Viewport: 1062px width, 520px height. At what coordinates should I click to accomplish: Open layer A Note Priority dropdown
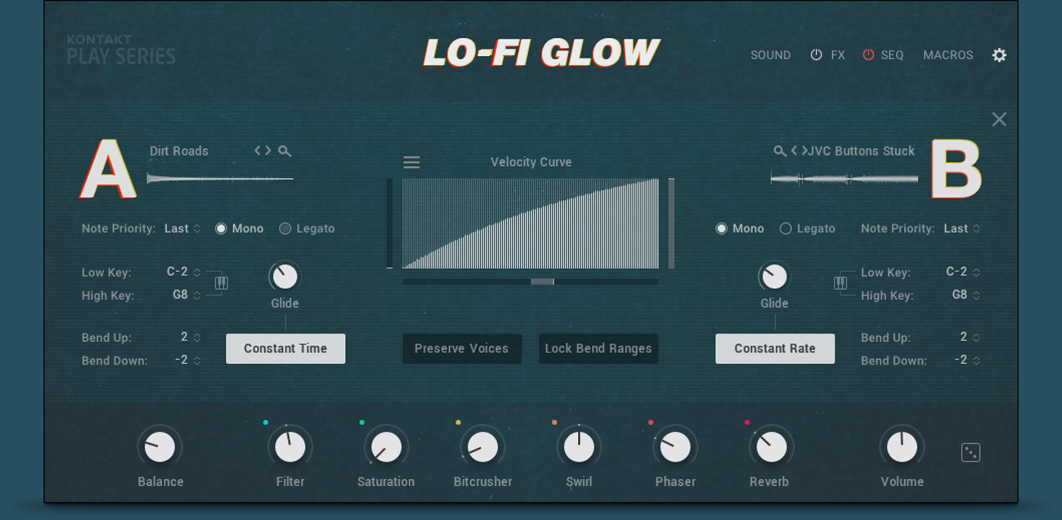[183, 228]
